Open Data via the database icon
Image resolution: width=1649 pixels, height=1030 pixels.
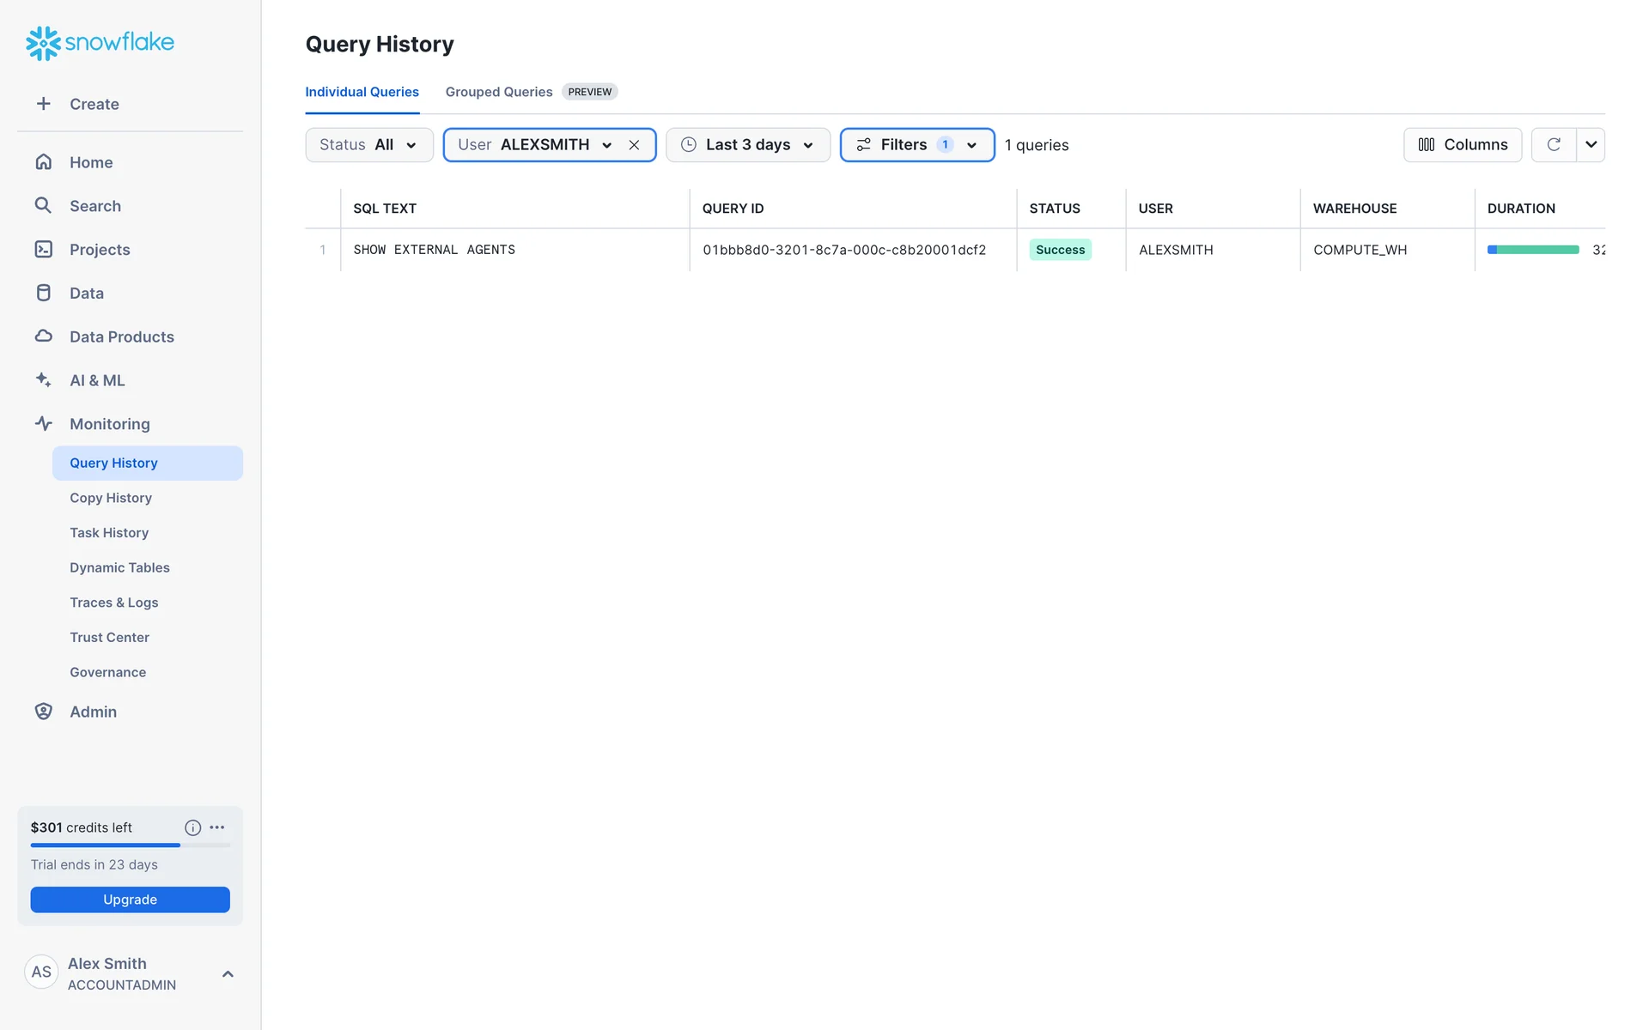click(x=43, y=293)
